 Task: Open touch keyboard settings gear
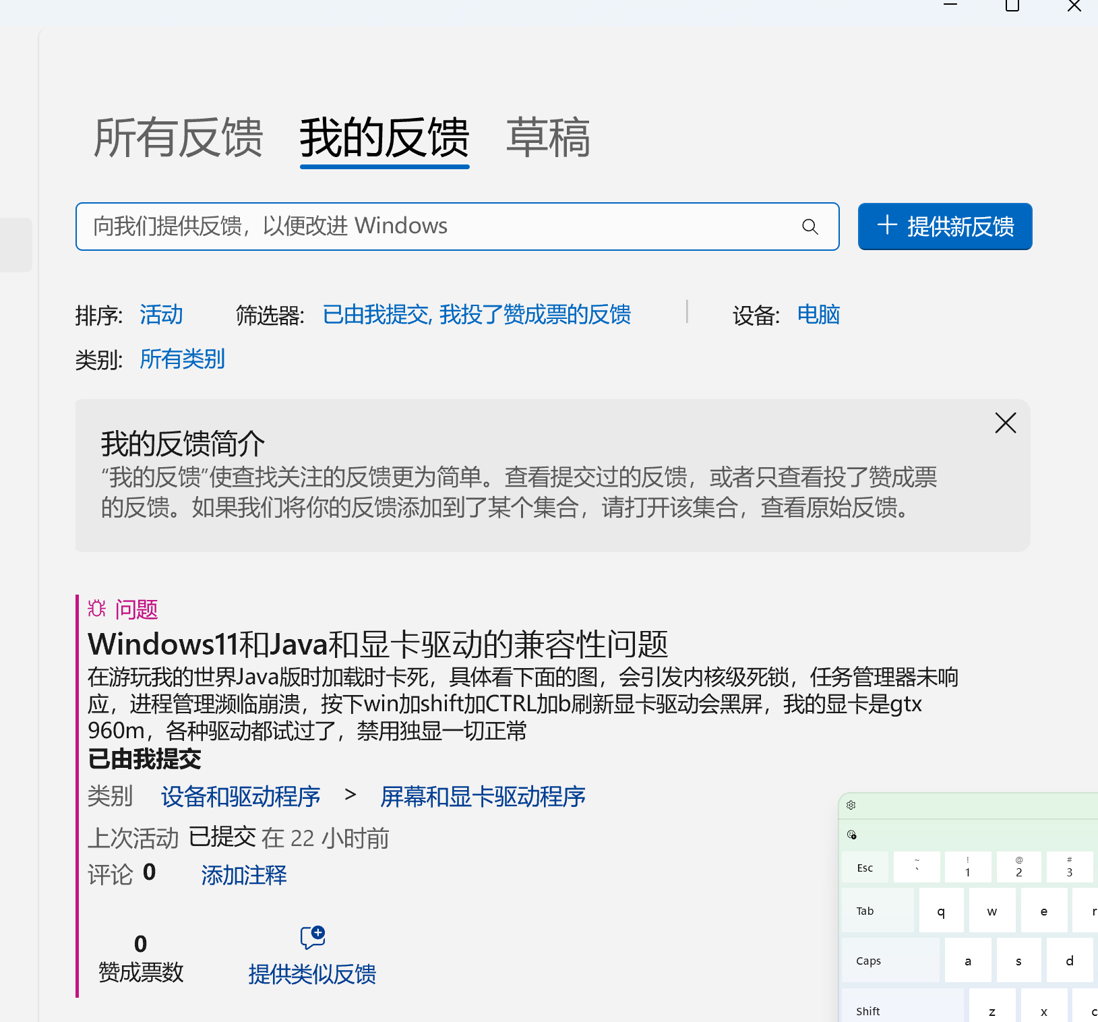pos(851,805)
